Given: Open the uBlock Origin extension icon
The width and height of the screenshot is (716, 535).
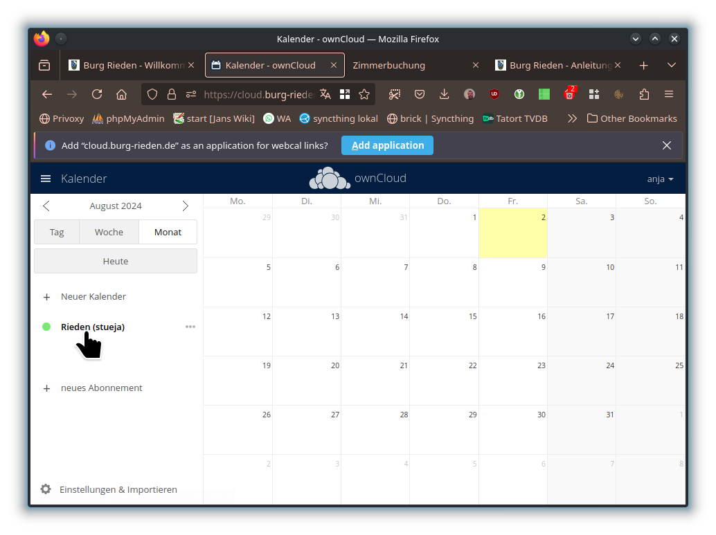Looking at the screenshot, I should pos(494,94).
